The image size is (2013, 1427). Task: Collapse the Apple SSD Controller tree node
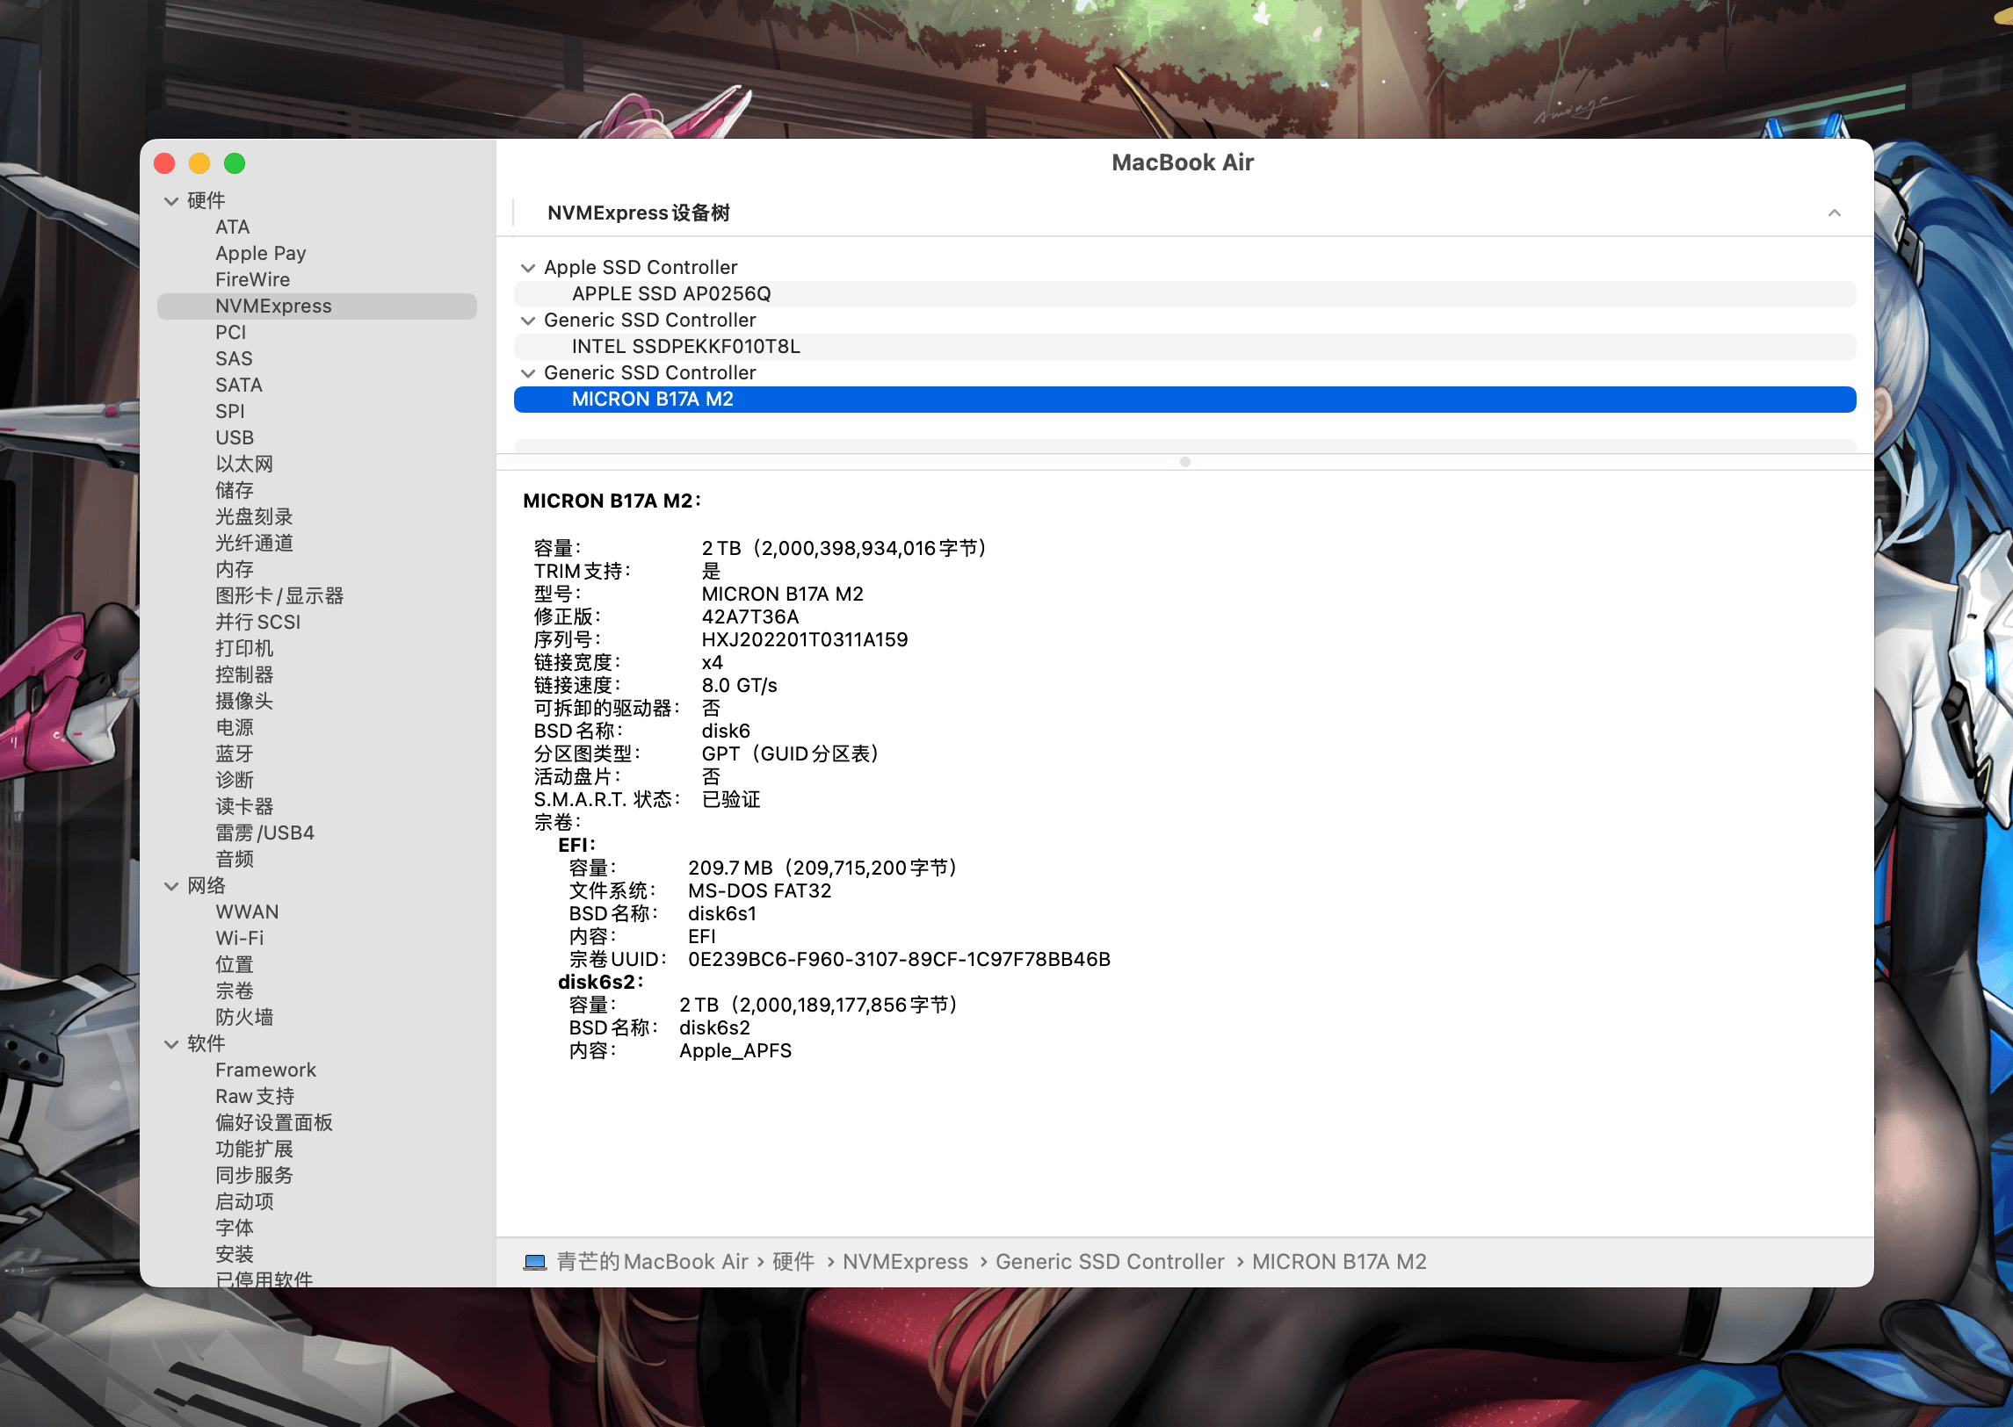click(x=528, y=268)
